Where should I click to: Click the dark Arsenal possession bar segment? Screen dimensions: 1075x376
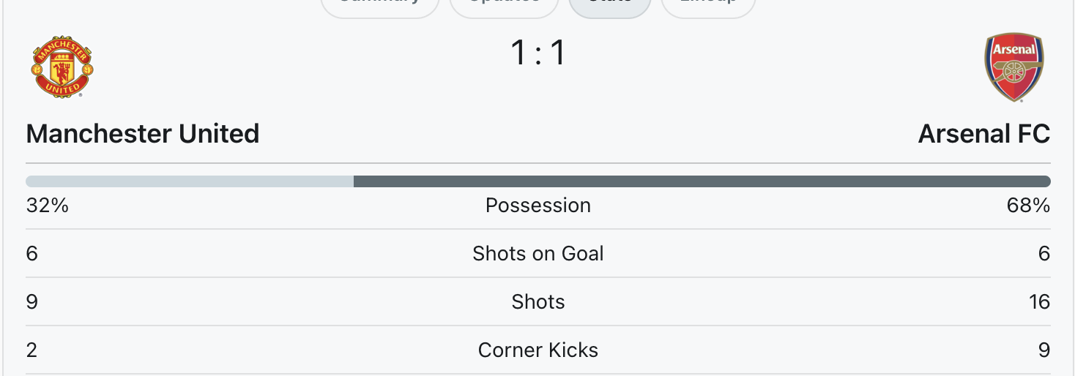pos(702,181)
